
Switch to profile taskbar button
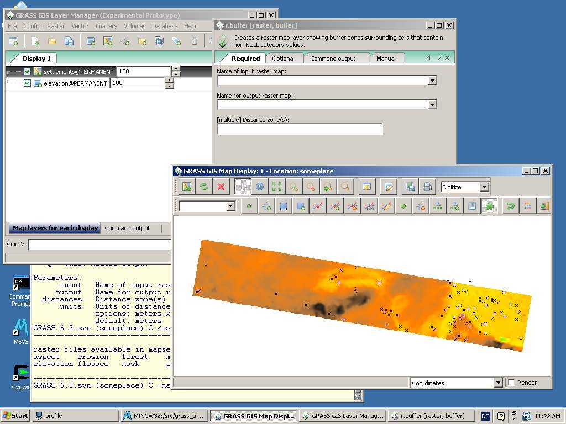75,415
